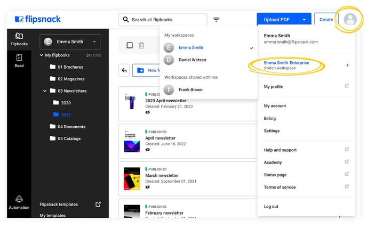
Task: Click the 04 Documents folder icon
Action: 53,126
